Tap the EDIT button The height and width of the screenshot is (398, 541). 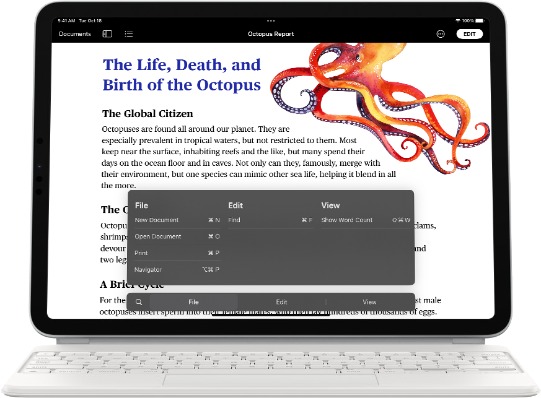469,34
